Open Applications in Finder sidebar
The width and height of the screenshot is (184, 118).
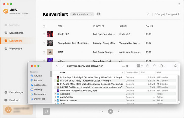point(39,85)
